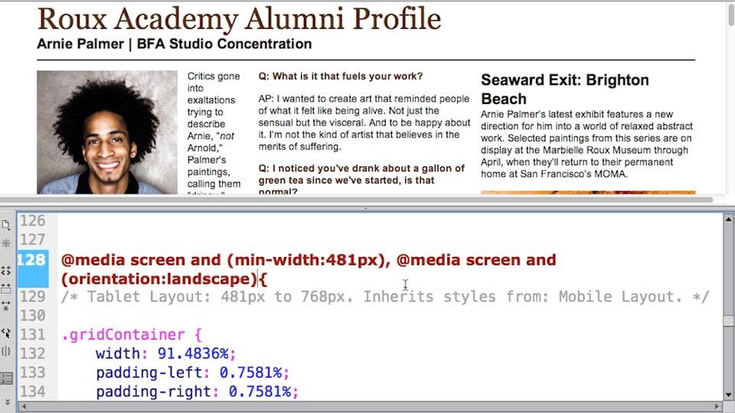Click paragraph about Marbielle Roux Museum exhibit

coord(586,145)
